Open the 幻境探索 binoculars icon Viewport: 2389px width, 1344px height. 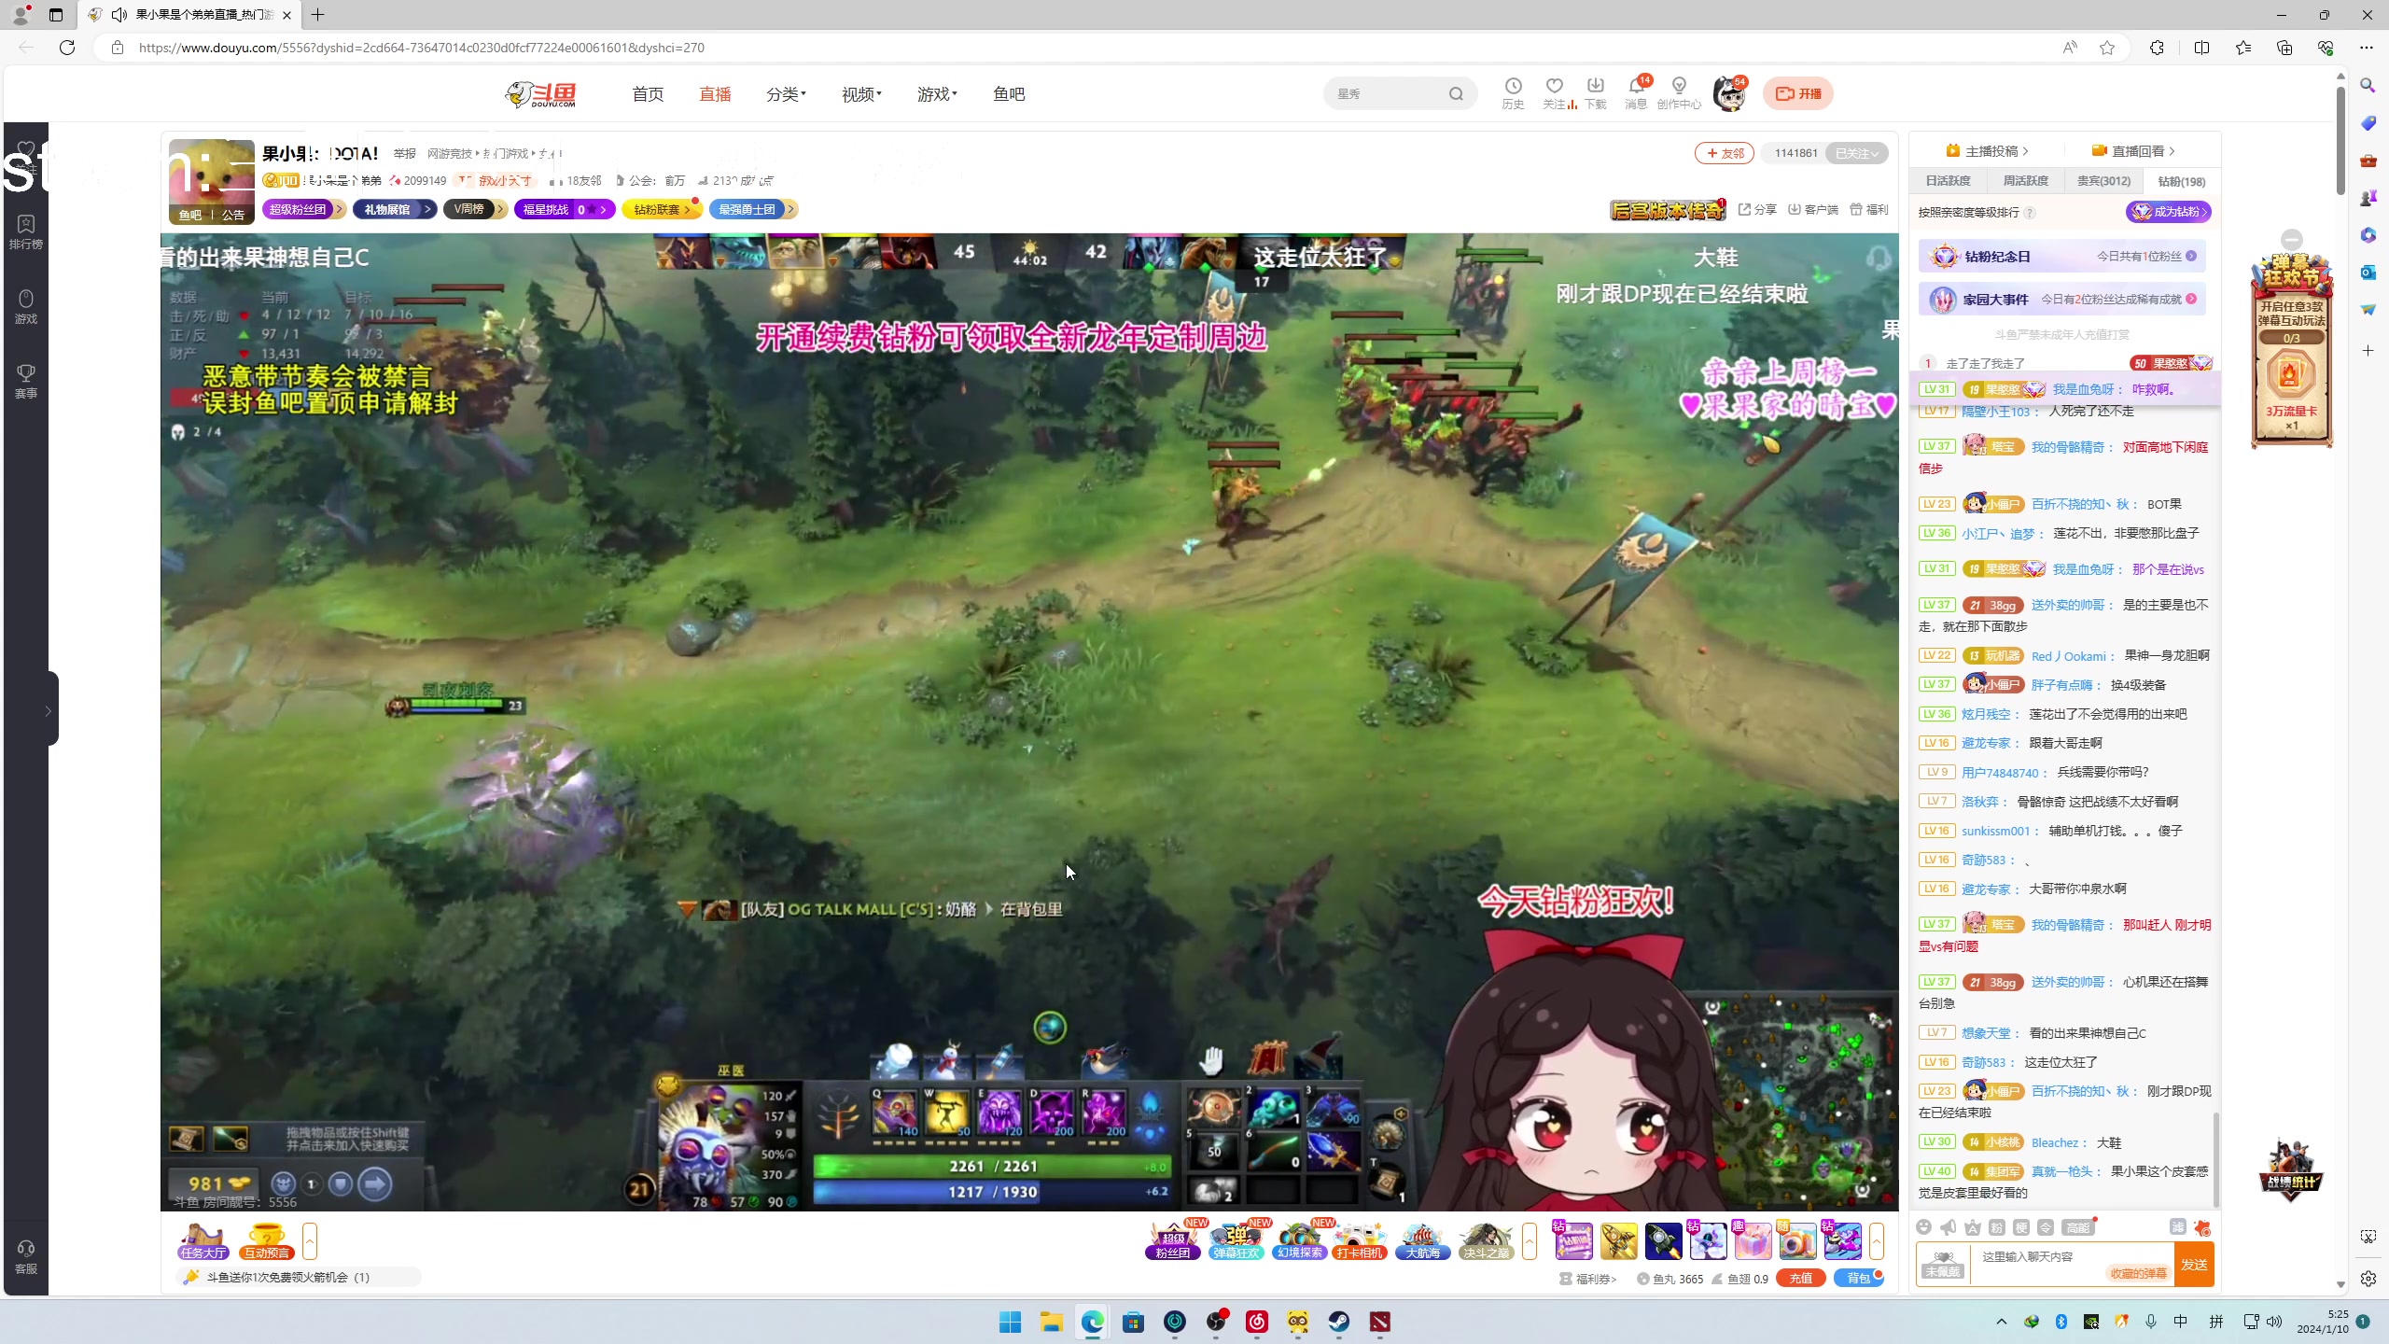[1299, 1240]
